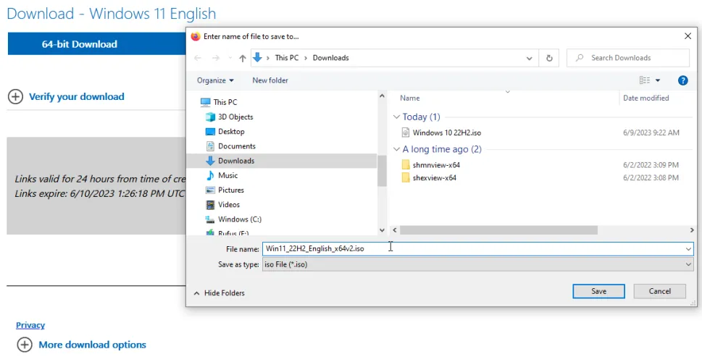Image resolution: width=702 pixels, height=362 pixels.
Task: Select the Music folder in sidebar
Action: coord(227,175)
